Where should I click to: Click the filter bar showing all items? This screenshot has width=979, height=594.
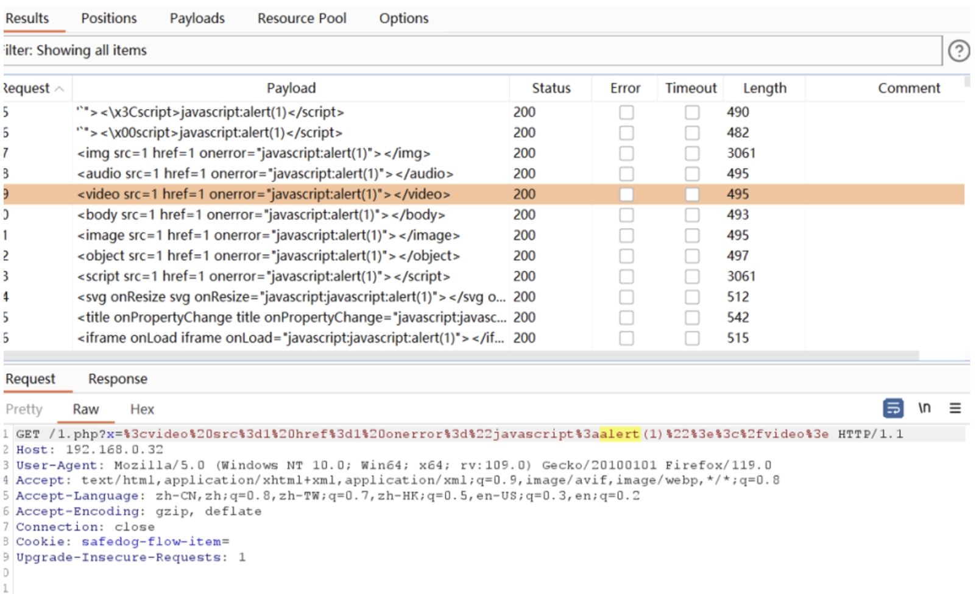472,51
